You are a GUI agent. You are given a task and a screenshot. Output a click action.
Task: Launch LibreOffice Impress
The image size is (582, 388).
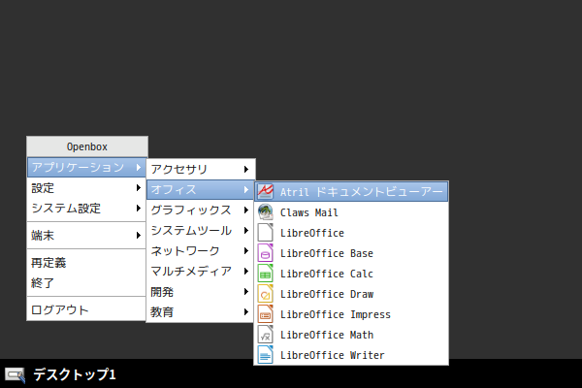[351, 314]
